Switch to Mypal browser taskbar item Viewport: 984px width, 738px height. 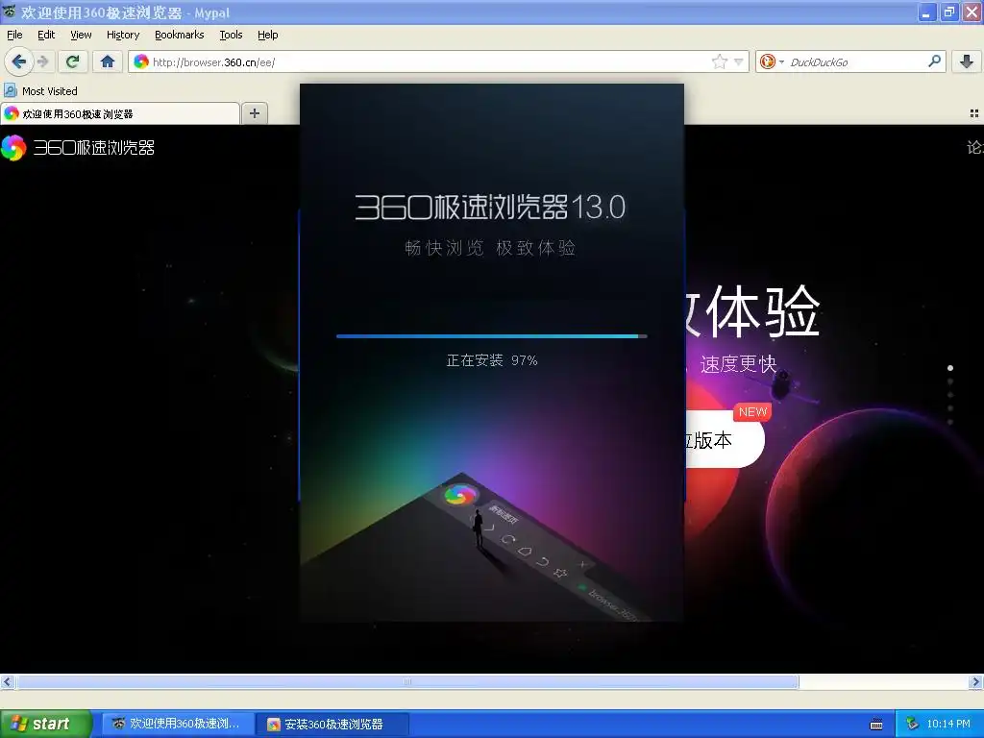tap(178, 724)
